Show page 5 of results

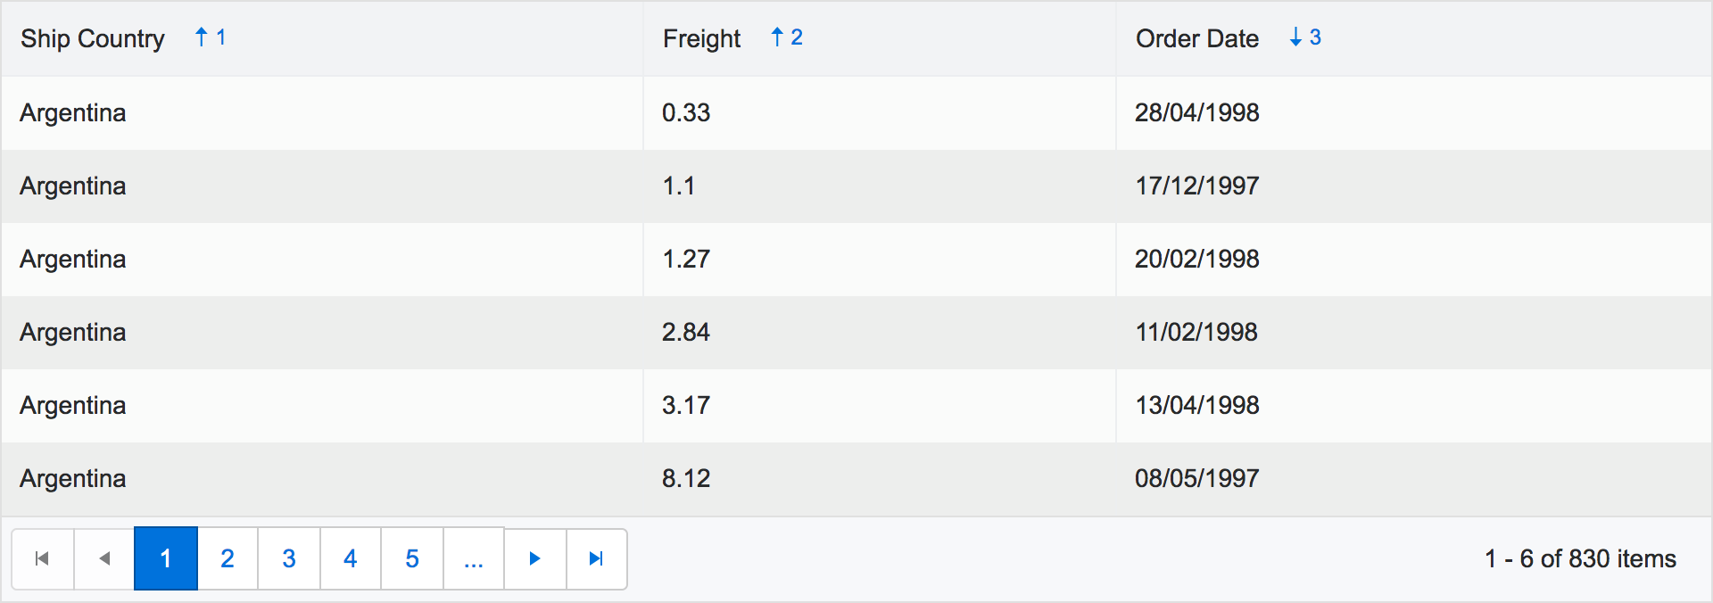[412, 558]
